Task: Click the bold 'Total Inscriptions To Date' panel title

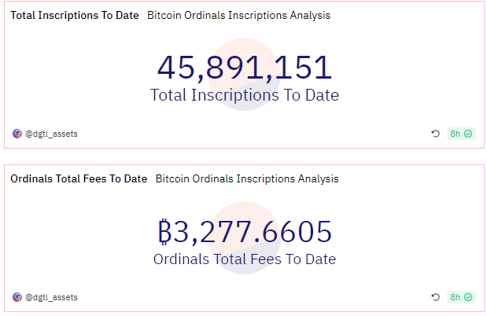Action: pyautogui.click(x=75, y=16)
